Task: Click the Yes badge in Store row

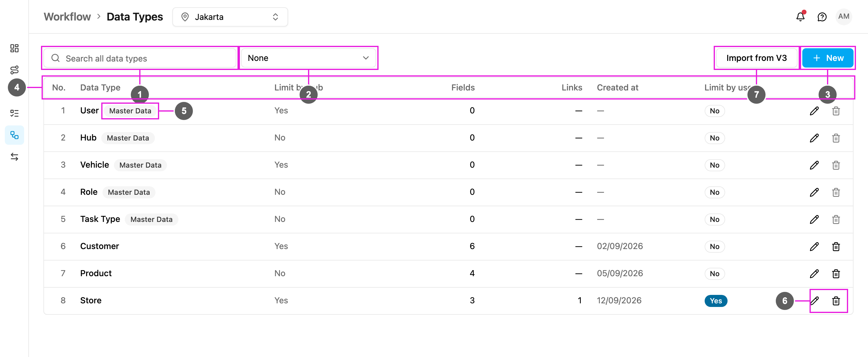Action: pos(716,301)
